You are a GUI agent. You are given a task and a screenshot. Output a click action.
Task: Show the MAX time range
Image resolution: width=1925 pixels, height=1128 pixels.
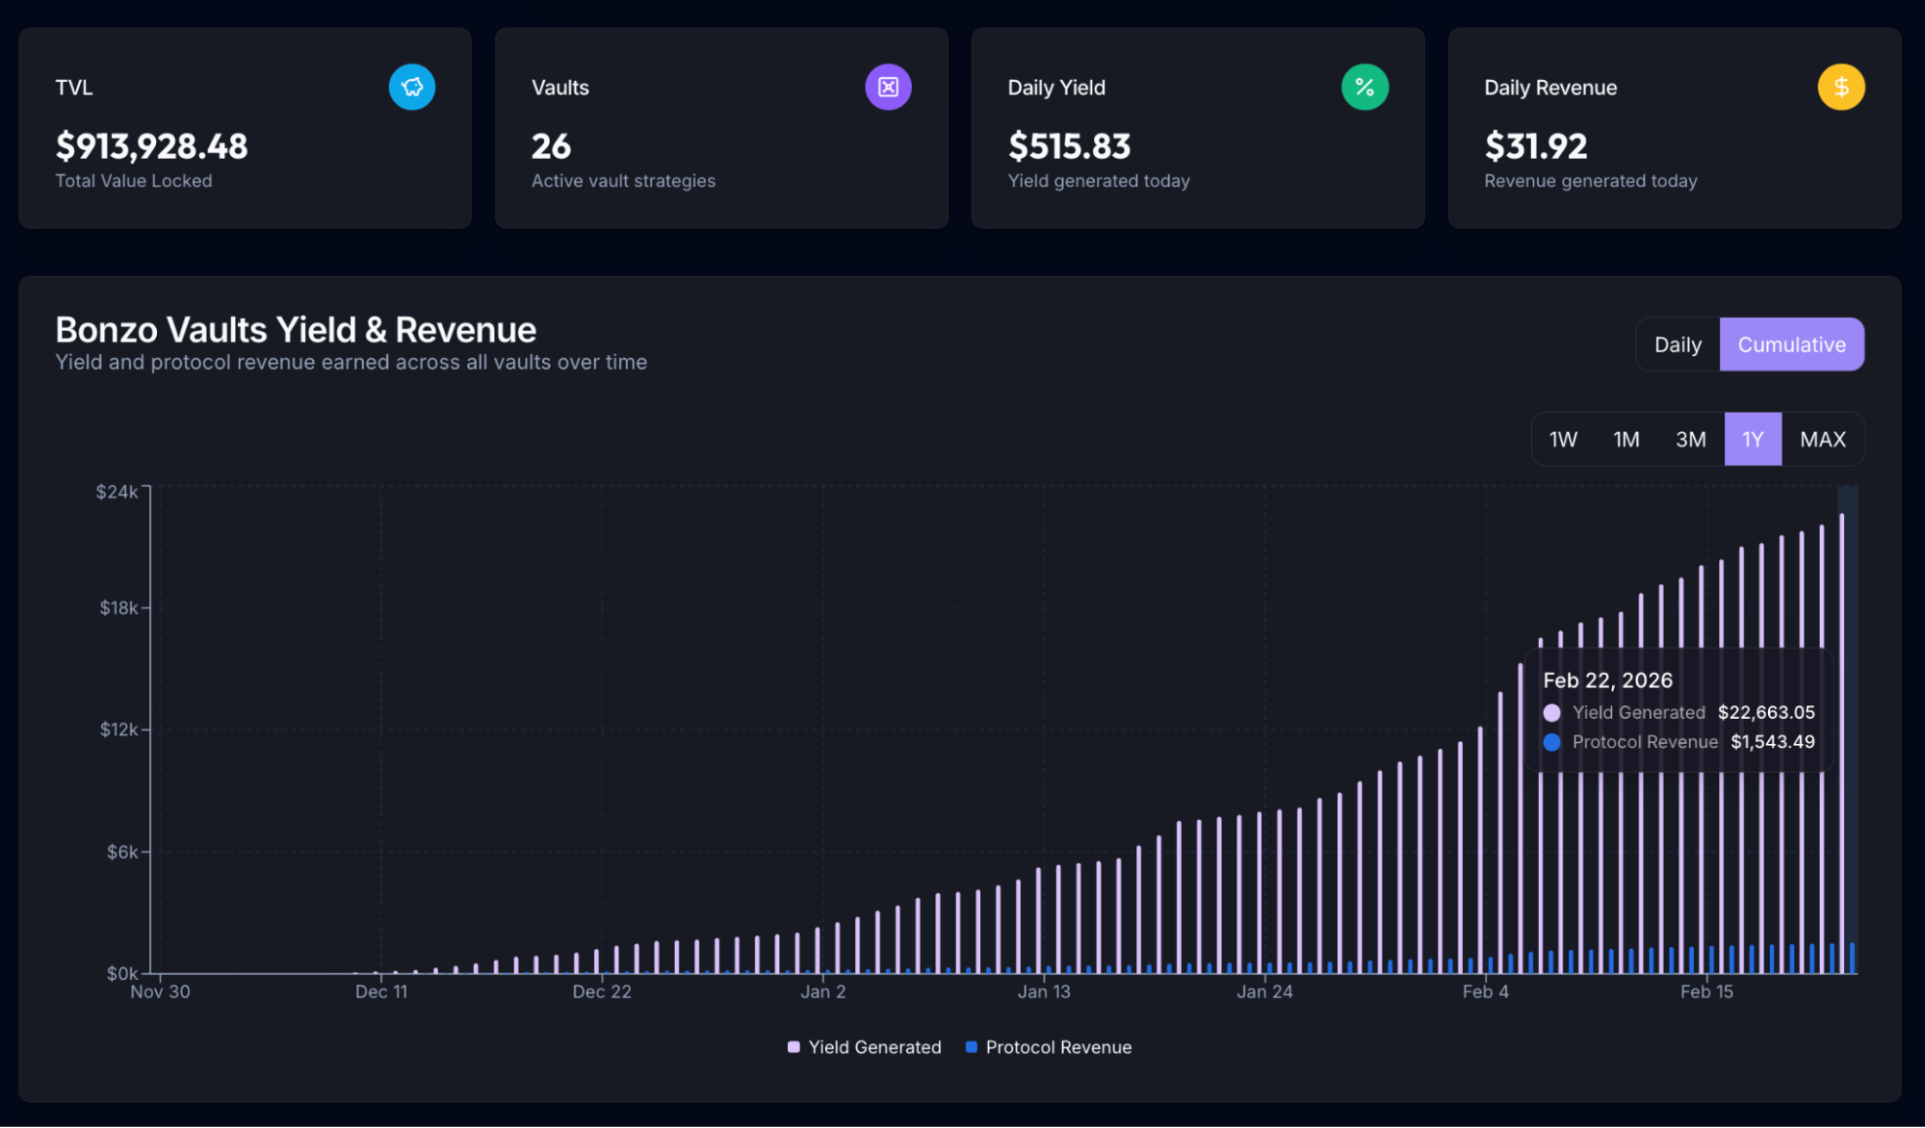(x=1823, y=440)
